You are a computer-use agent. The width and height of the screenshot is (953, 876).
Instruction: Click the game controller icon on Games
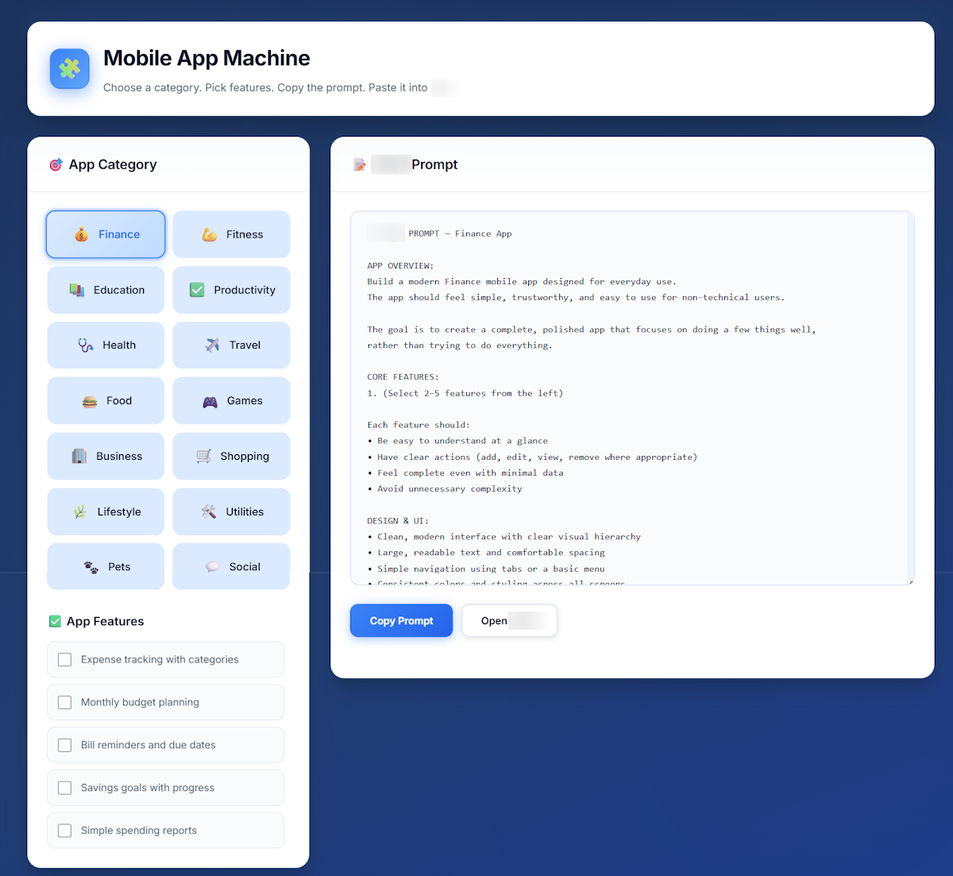(210, 401)
